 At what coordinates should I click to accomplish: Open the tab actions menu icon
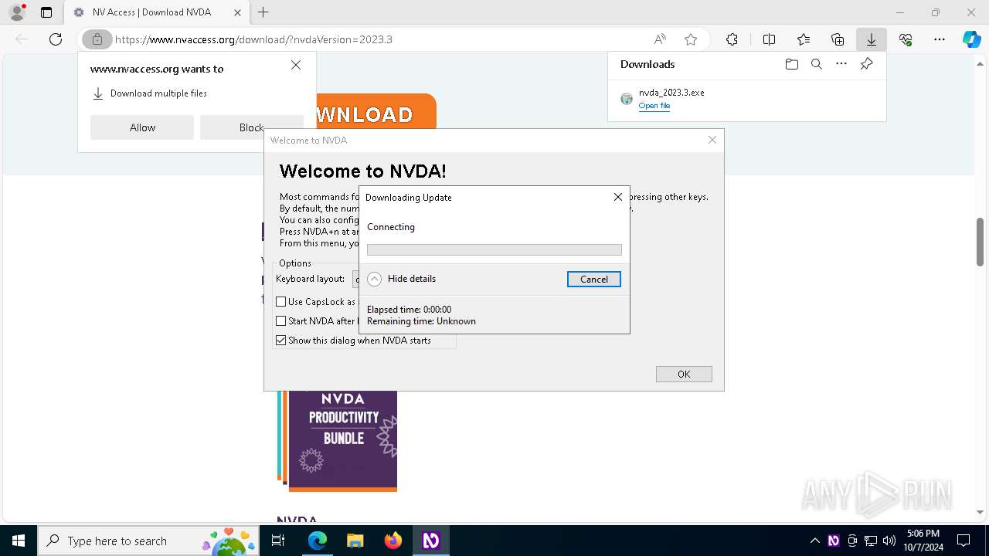point(46,12)
